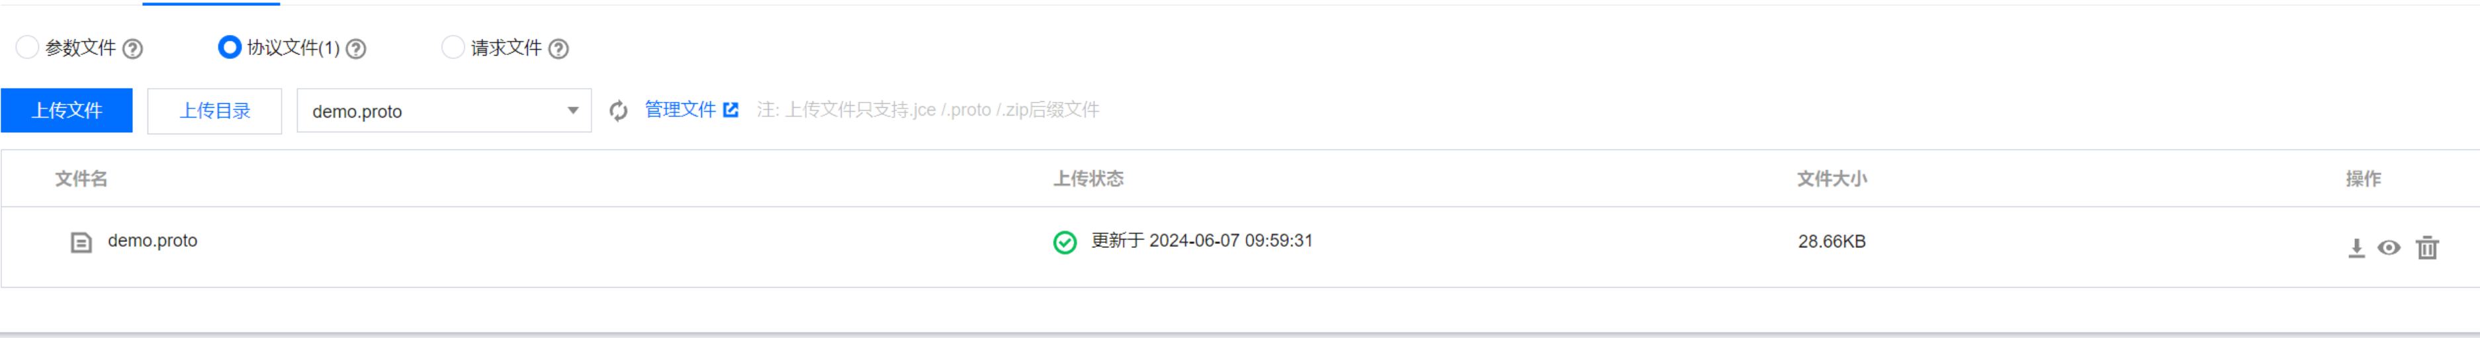The image size is (2480, 338).
Task: Open the demo.proto file dropdown
Action: (444, 110)
